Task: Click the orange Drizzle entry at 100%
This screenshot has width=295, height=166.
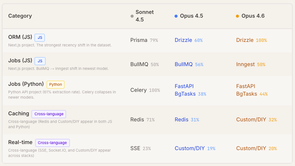Action: click(245, 40)
